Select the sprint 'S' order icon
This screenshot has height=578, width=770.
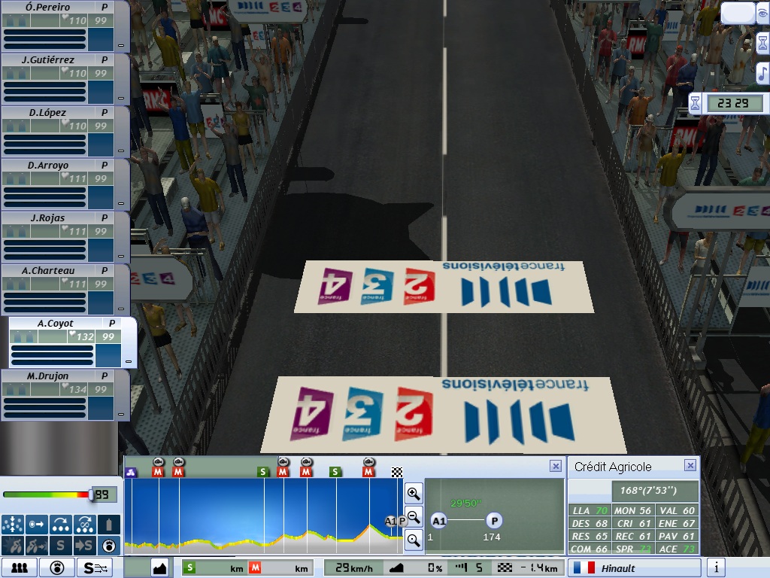(61, 545)
